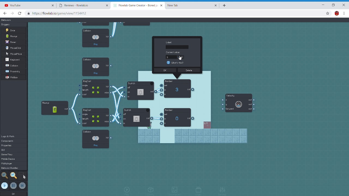Click the stop preview button
Screen dimensions: 349x196
pos(22,186)
